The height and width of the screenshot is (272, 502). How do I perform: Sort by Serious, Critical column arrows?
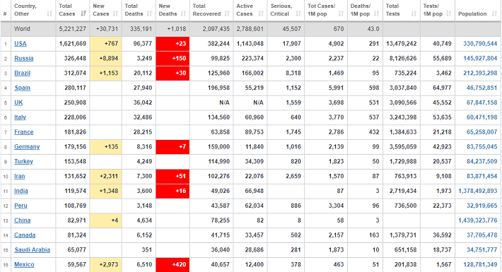298,13
